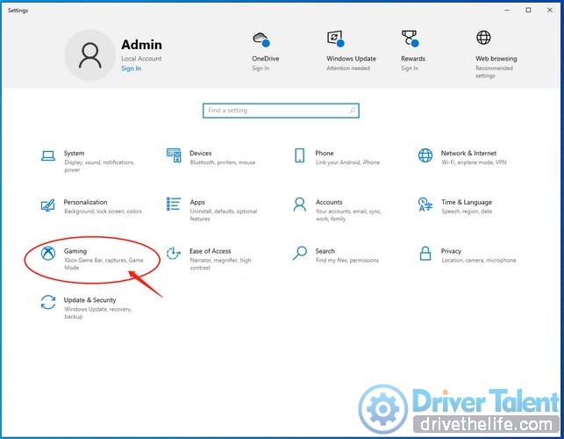Click the Windows Update status icon
This screenshot has width=564, height=439.
pos(336,39)
